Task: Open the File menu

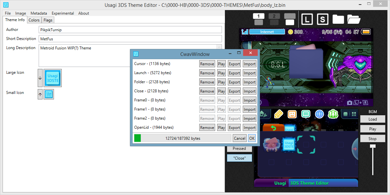Action: [8, 13]
